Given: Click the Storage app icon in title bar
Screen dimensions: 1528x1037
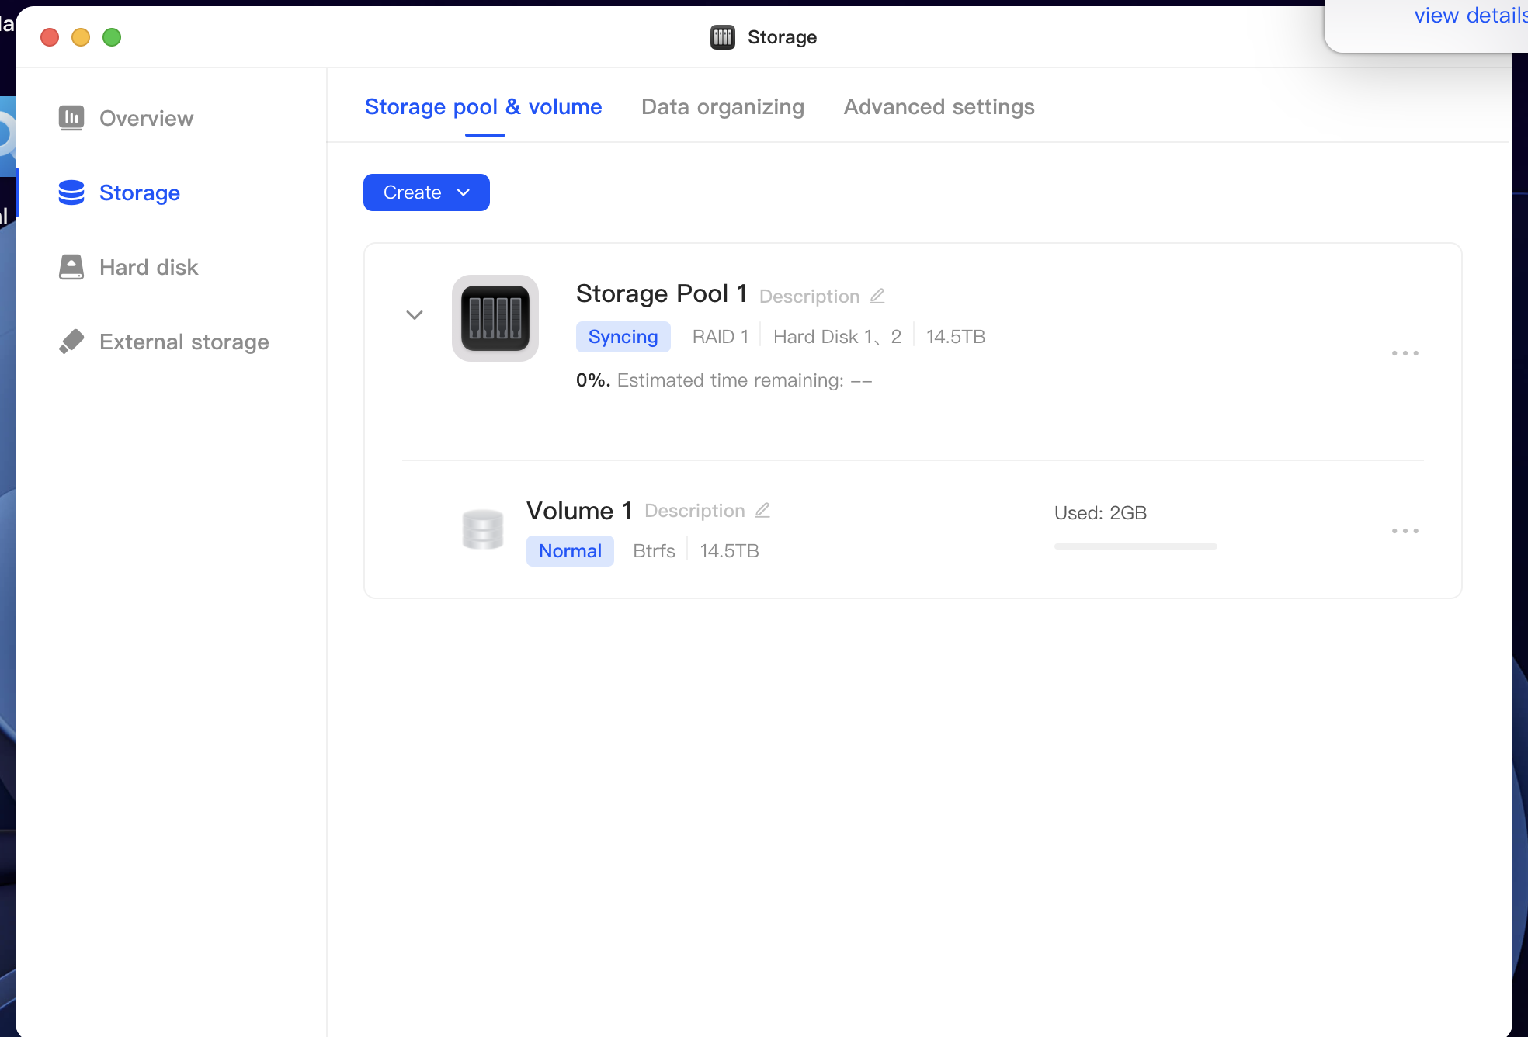Looking at the screenshot, I should click(x=723, y=37).
